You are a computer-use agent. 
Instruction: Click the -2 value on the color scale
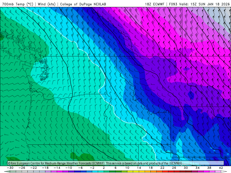click(x=92, y=168)
